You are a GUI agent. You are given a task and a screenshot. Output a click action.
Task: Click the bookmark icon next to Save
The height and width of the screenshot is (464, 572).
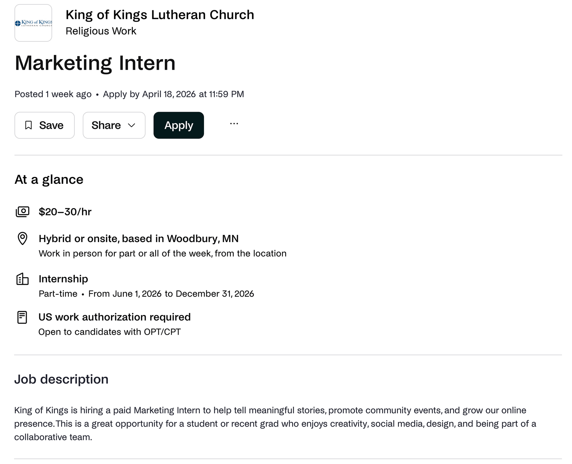coord(28,125)
